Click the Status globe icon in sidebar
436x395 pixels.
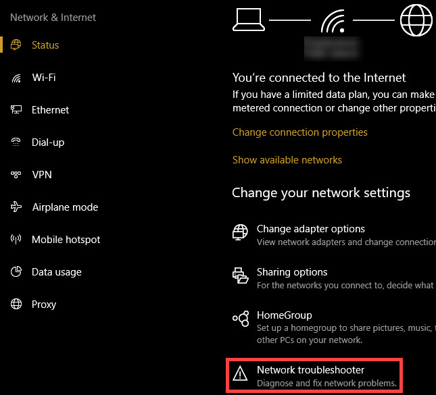pyautogui.click(x=17, y=45)
